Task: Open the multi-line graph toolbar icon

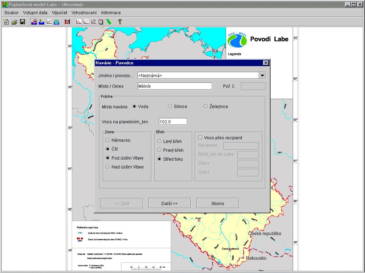Action: point(49,22)
